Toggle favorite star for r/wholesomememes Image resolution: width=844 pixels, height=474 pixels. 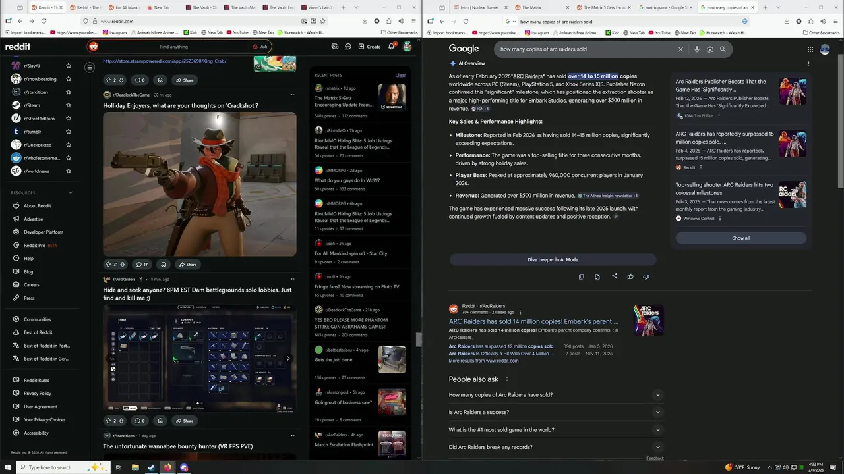coord(69,158)
